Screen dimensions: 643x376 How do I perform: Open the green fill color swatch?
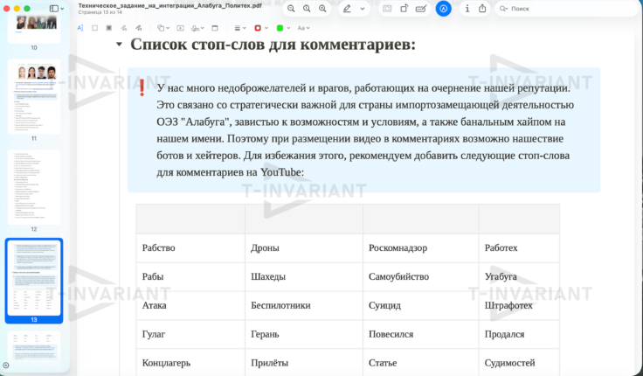pyautogui.click(x=281, y=28)
